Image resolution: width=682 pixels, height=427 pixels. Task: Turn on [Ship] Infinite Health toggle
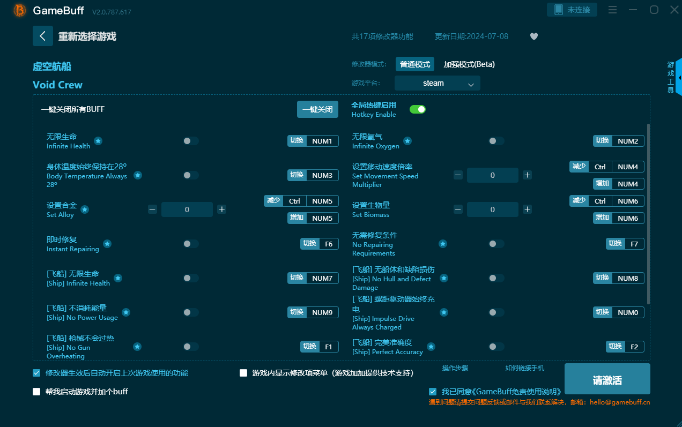191,278
